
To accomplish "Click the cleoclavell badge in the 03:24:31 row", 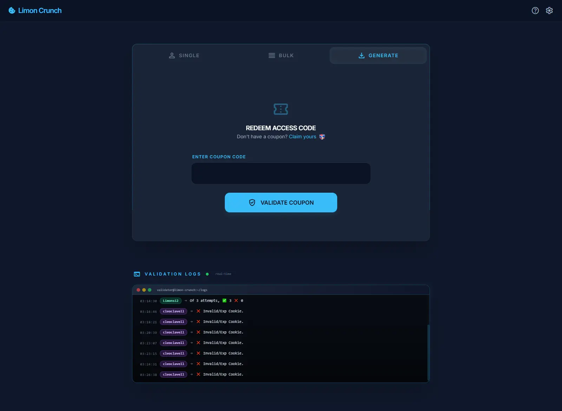I will tap(174, 364).
